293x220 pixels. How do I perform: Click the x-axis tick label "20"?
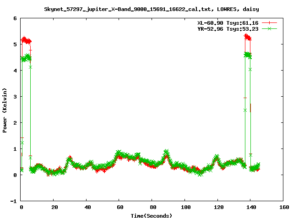pyautogui.click(x=54, y=207)
